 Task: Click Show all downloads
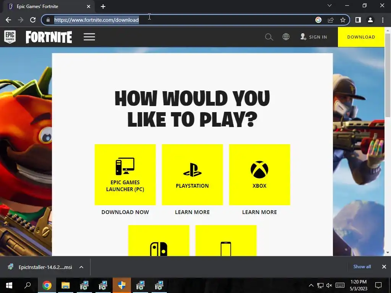[362, 267]
